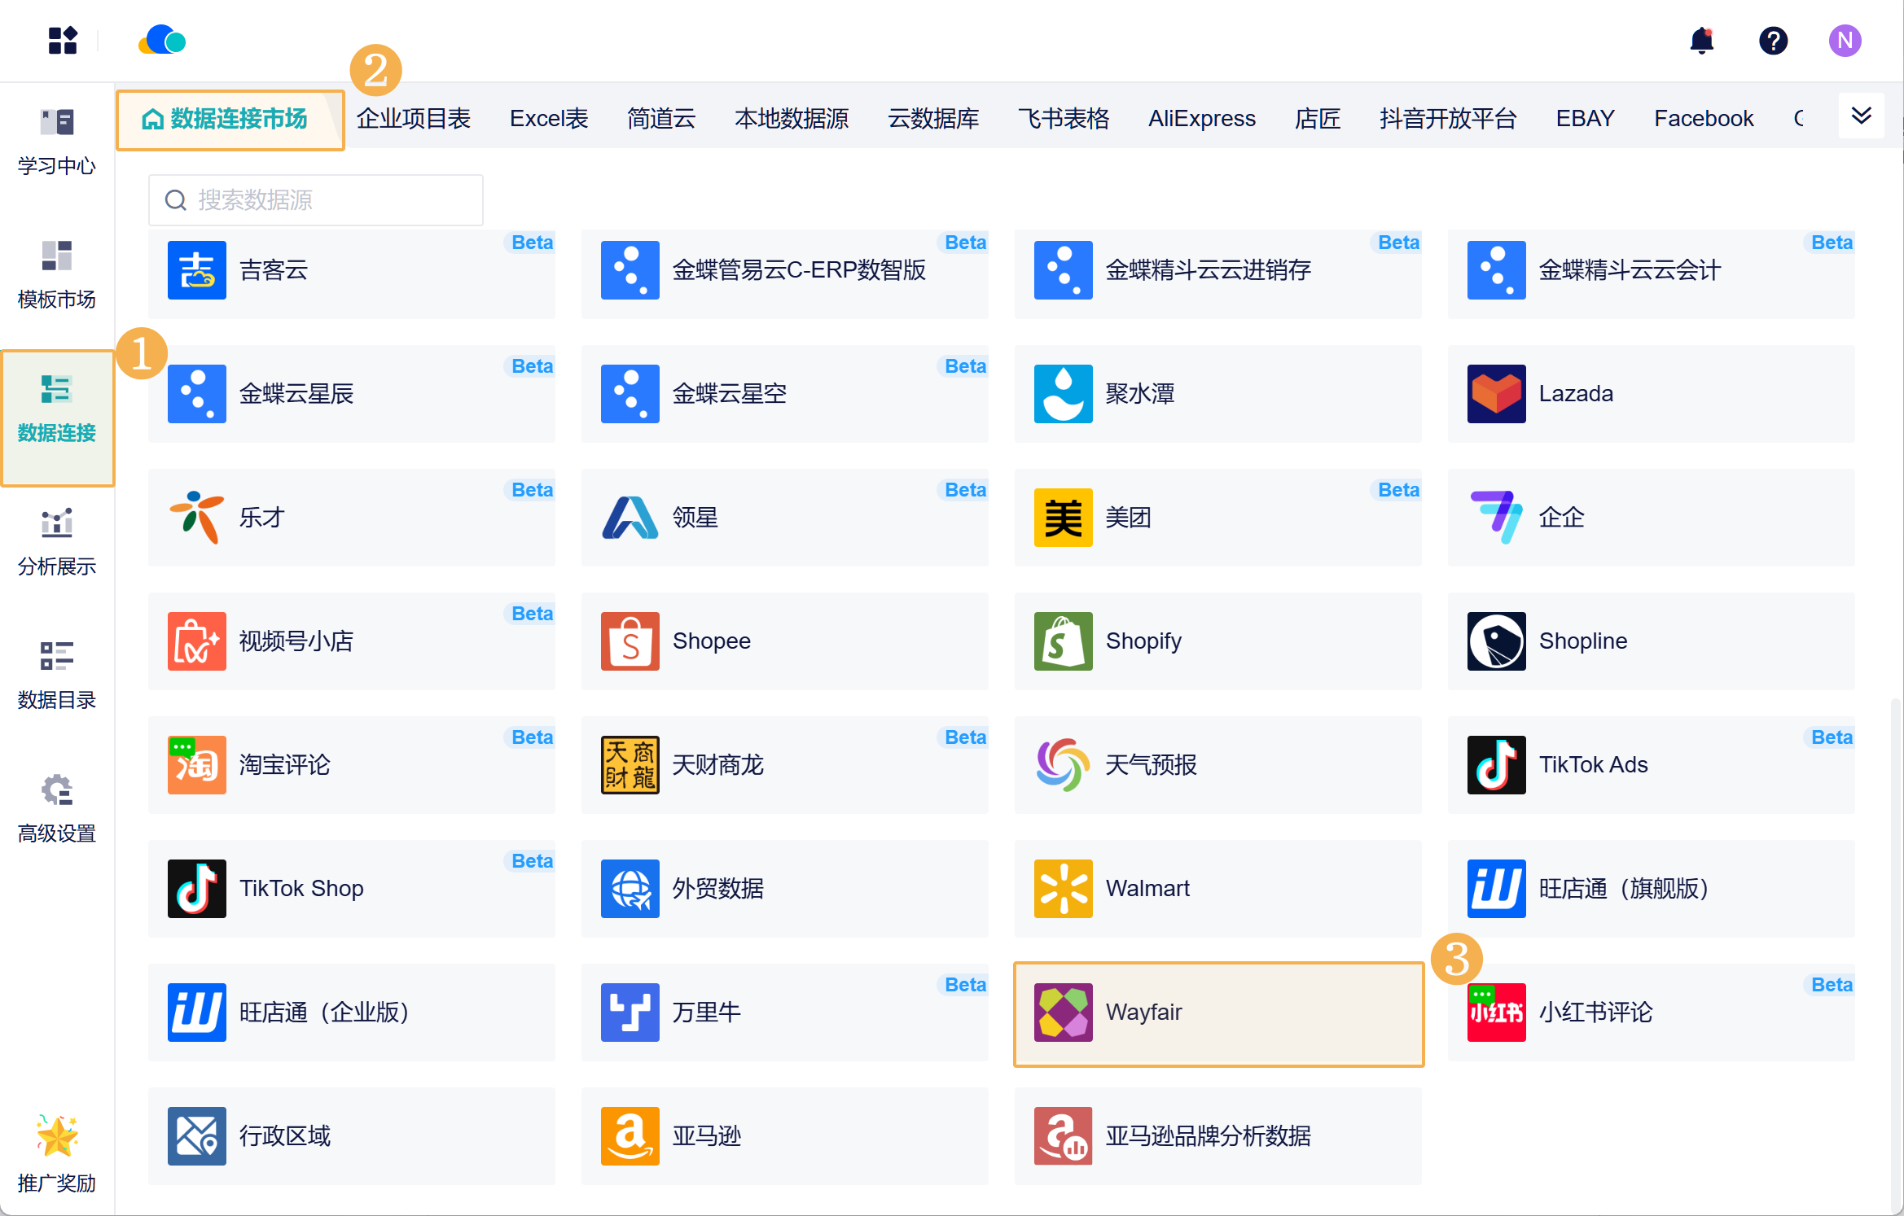Open 亚马逊品牌分析数据 connector

coord(1218,1136)
